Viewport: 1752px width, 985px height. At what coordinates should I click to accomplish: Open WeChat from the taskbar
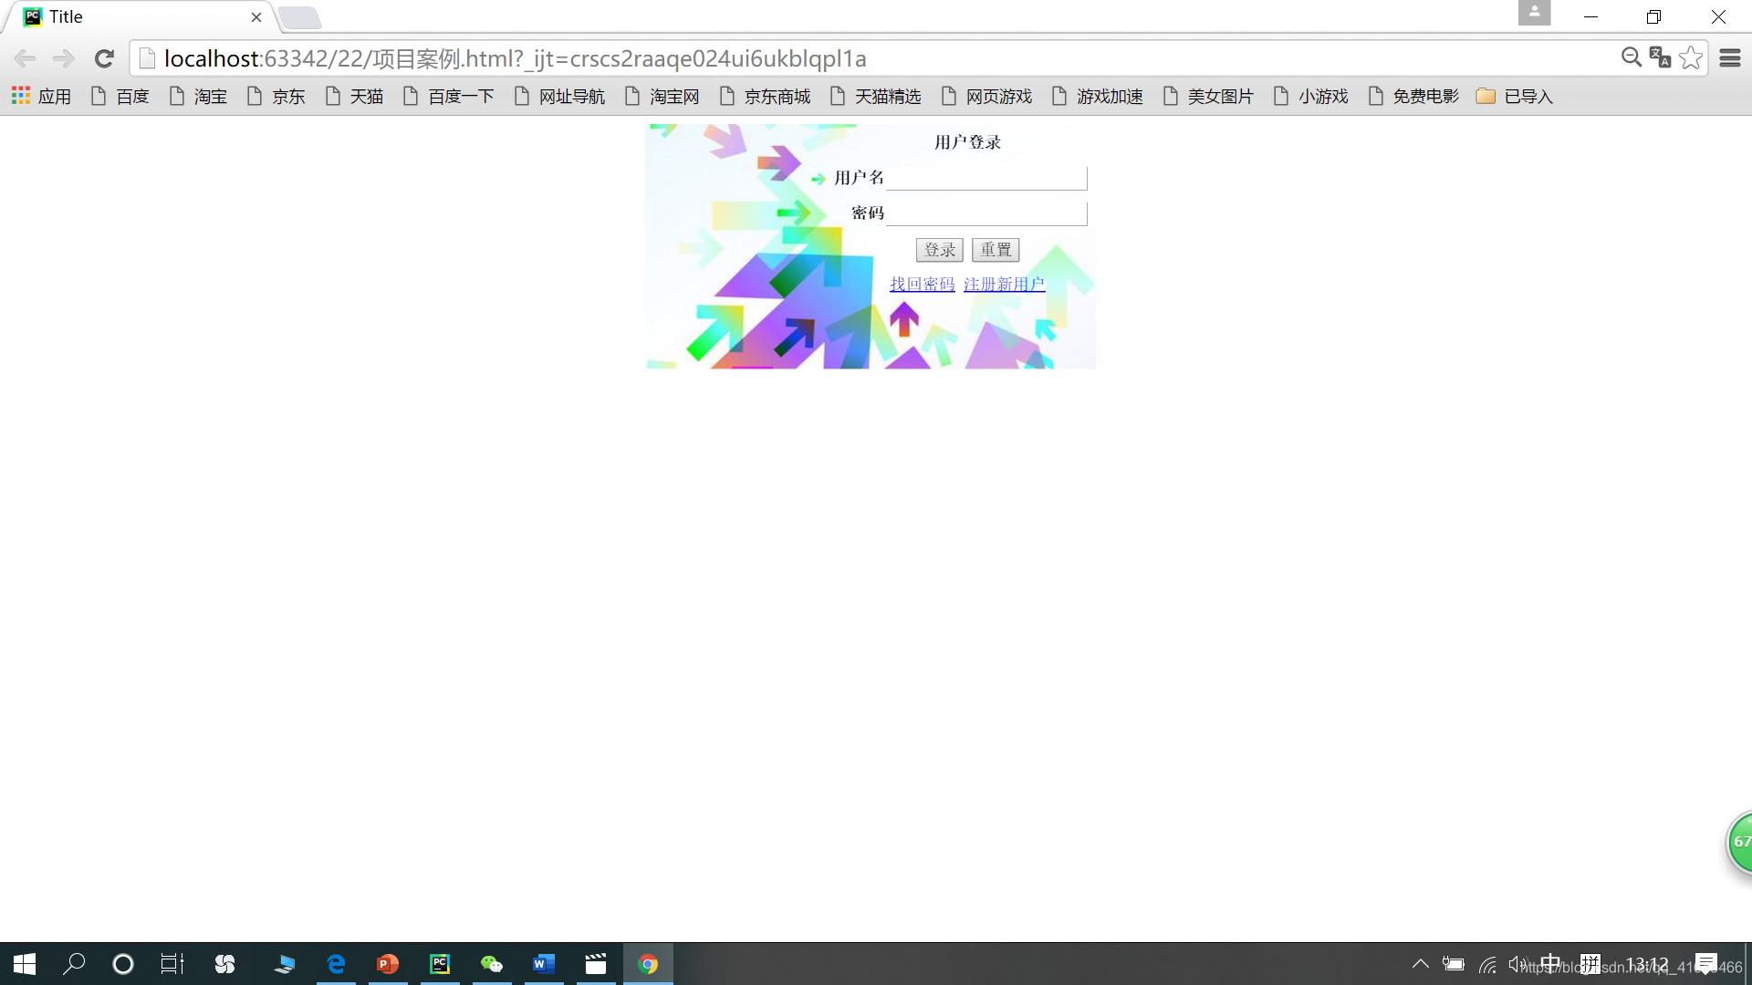click(492, 964)
